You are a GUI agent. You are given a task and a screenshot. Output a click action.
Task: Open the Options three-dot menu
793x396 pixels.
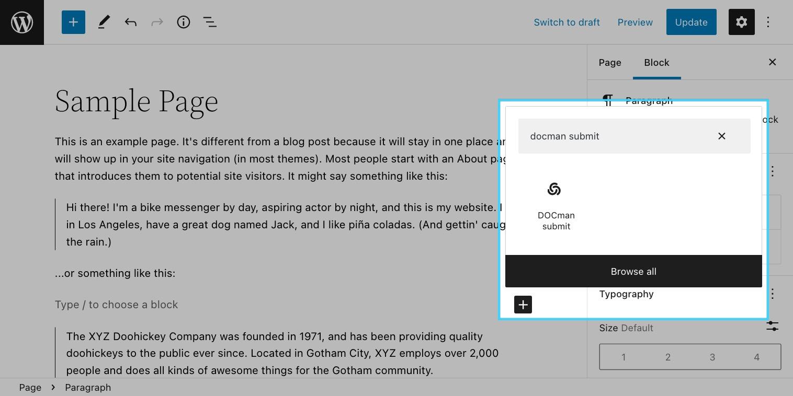click(768, 22)
